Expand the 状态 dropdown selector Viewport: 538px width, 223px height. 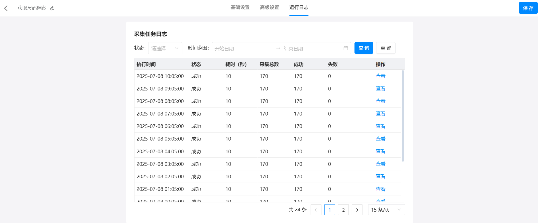[x=165, y=48]
